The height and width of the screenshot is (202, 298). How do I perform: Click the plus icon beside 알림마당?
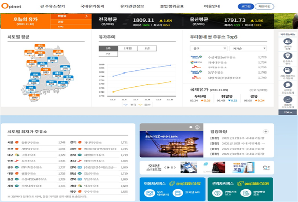click(x=266, y=131)
